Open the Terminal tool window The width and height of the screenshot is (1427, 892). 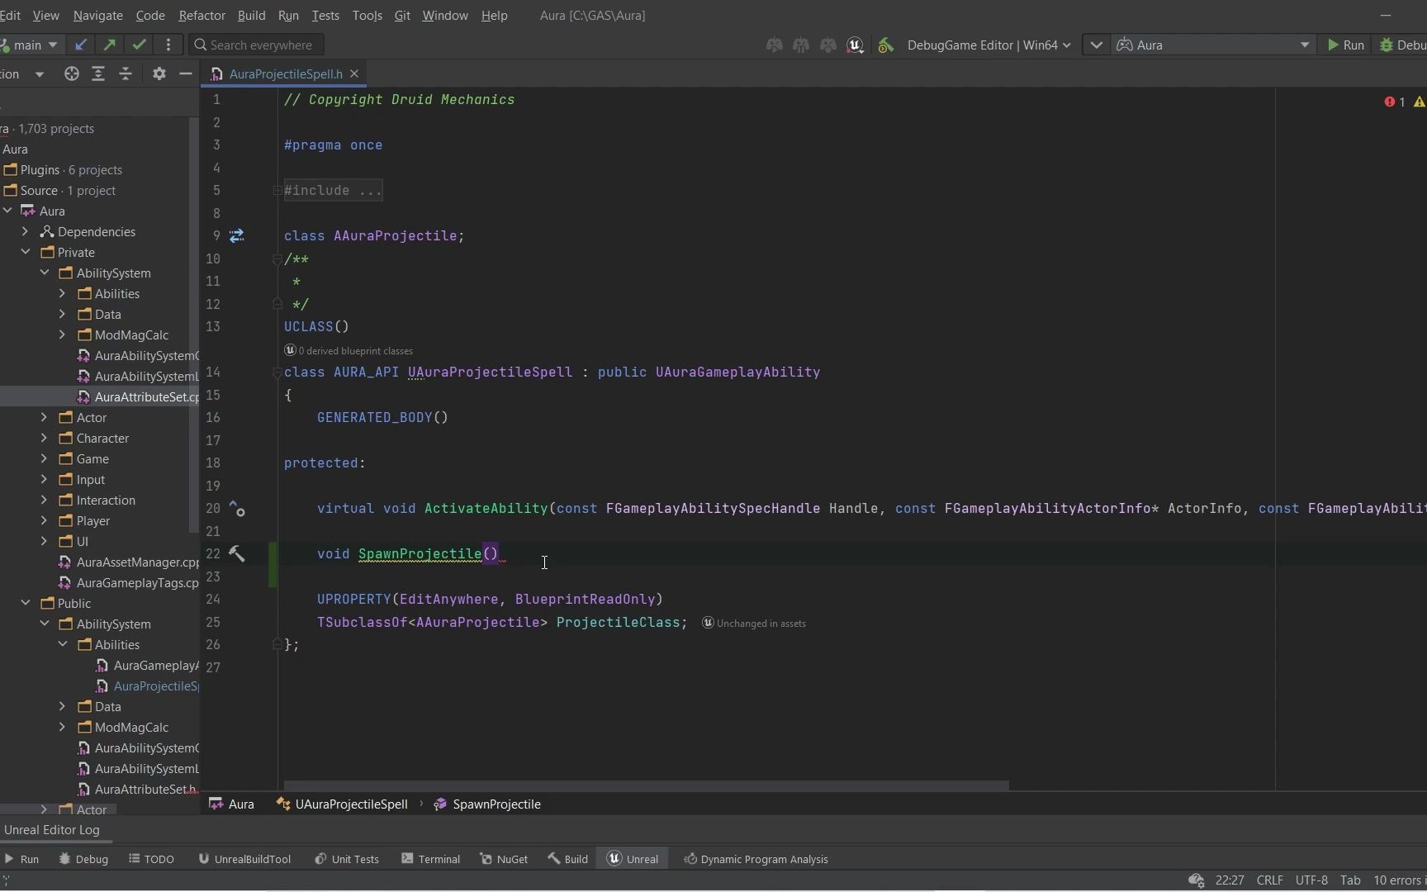click(431, 859)
